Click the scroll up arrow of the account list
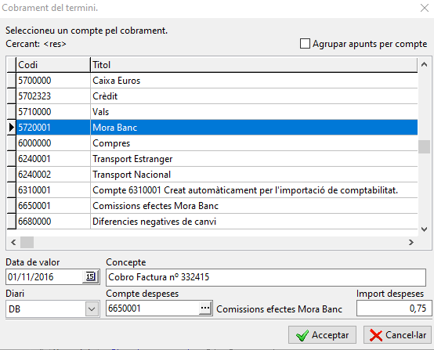434x350 pixels. pos(424,65)
